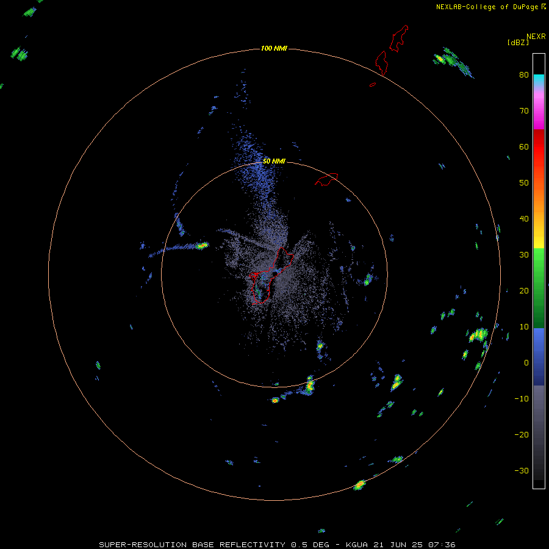Click the 20 value on the dBZ scale
The image size is (549, 549).
[x=524, y=291]
